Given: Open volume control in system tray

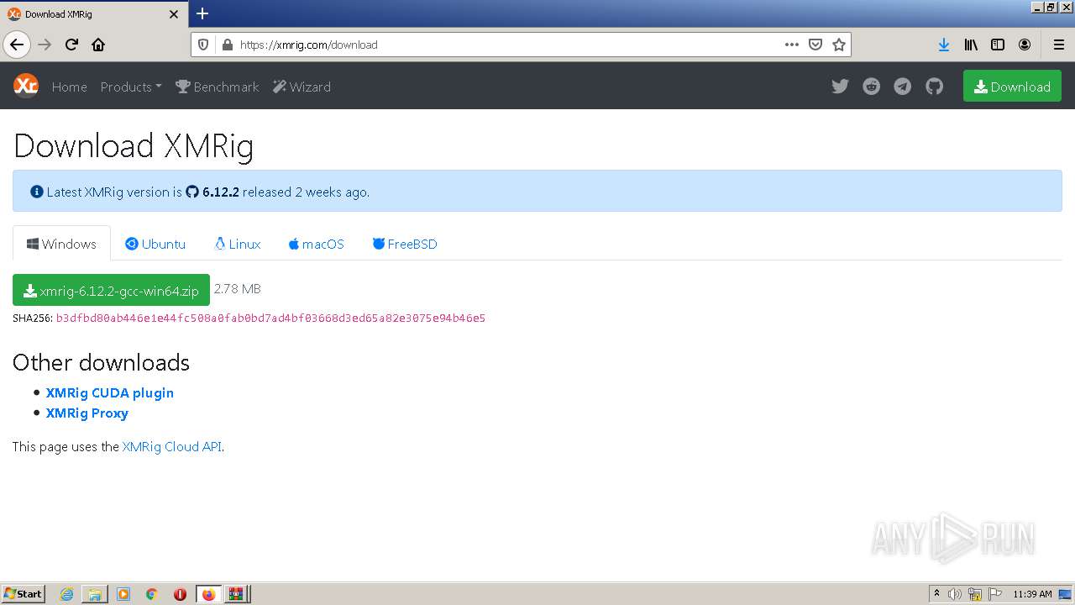Looking at the screenshot, I should click(955, 594).
